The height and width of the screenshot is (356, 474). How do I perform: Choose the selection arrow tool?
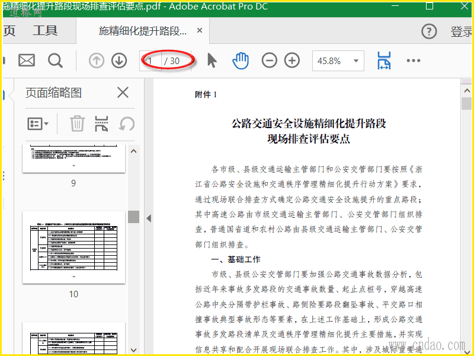tap(212, 60)
